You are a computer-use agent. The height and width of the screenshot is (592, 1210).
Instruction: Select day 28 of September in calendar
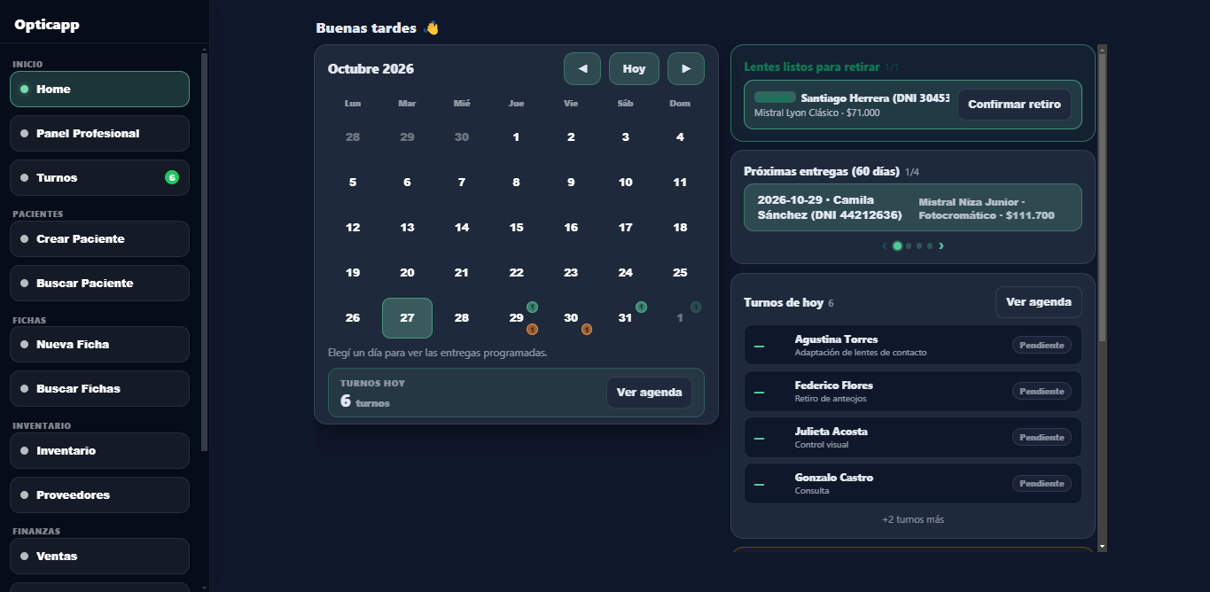click(353, 137)
